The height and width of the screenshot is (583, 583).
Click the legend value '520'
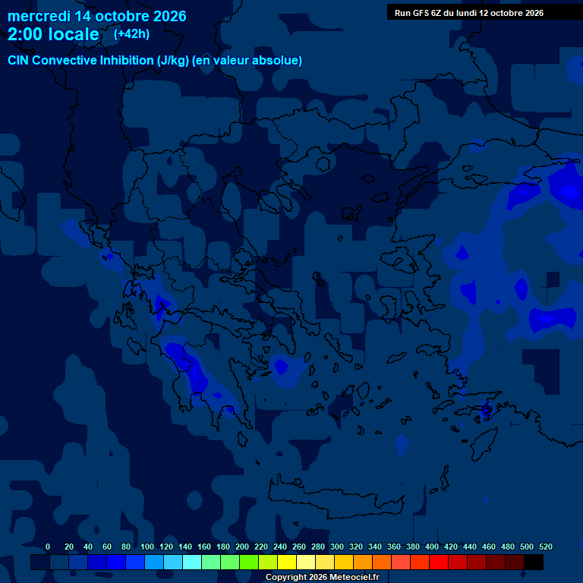[x=546, y=547]
